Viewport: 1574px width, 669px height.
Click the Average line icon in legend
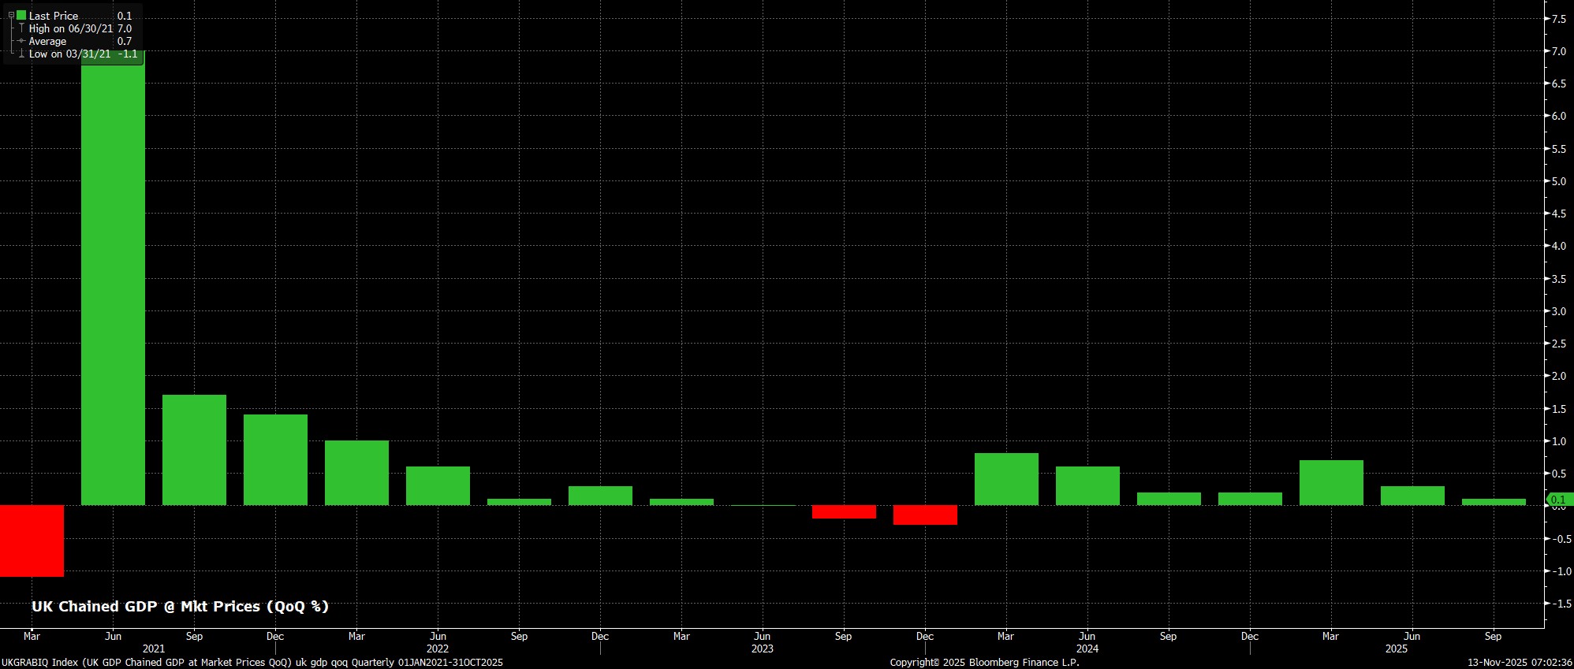(21, 41)
